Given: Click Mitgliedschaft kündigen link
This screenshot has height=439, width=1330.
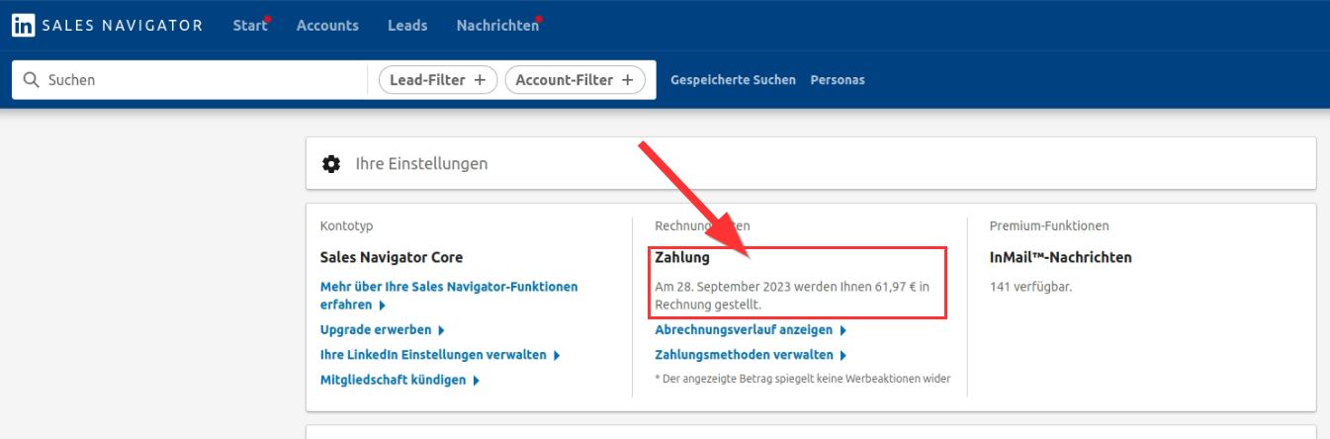Looking at the screenshot, I should [x=399, y=380].
